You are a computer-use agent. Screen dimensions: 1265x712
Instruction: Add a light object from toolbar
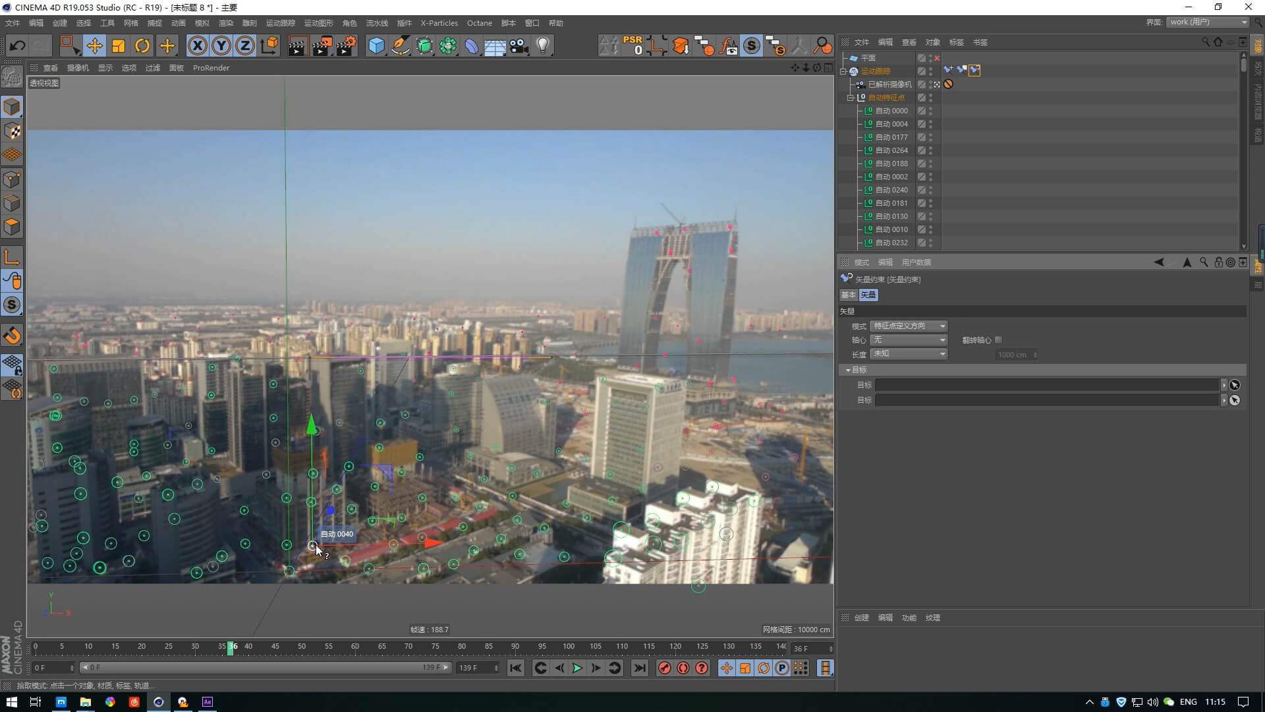543,45
